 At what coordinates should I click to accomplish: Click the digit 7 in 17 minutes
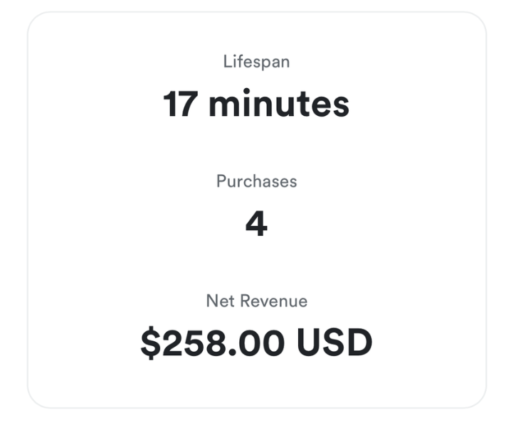pos(187,104)
